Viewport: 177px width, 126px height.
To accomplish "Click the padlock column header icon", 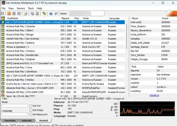I will [3, 18].
